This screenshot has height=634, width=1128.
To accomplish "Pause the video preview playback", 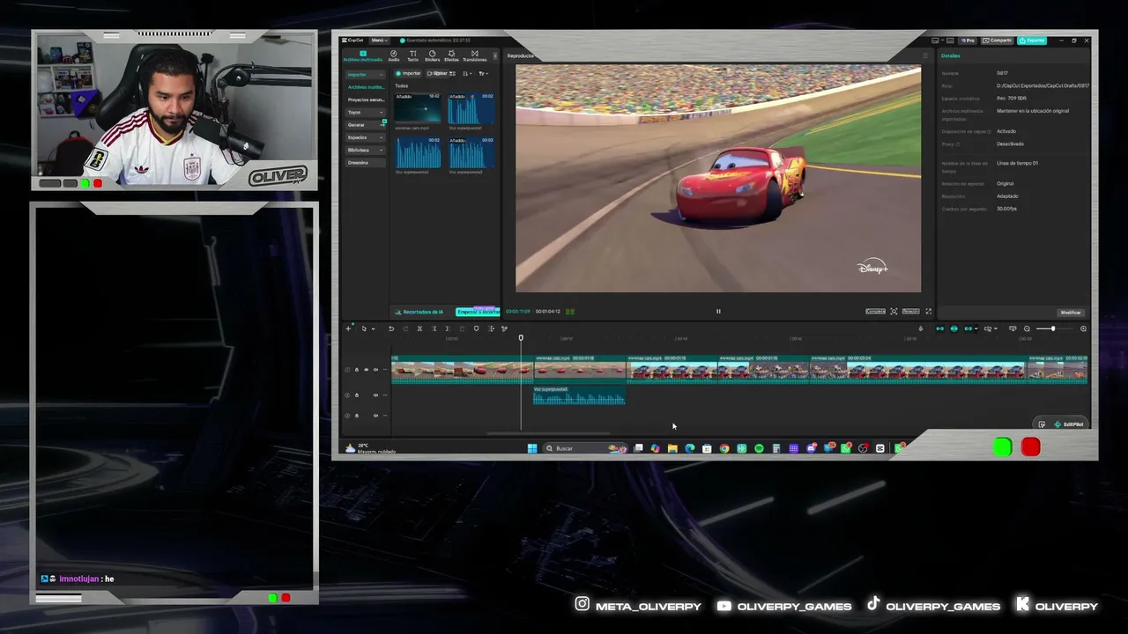I will click(x=718, y=311).
